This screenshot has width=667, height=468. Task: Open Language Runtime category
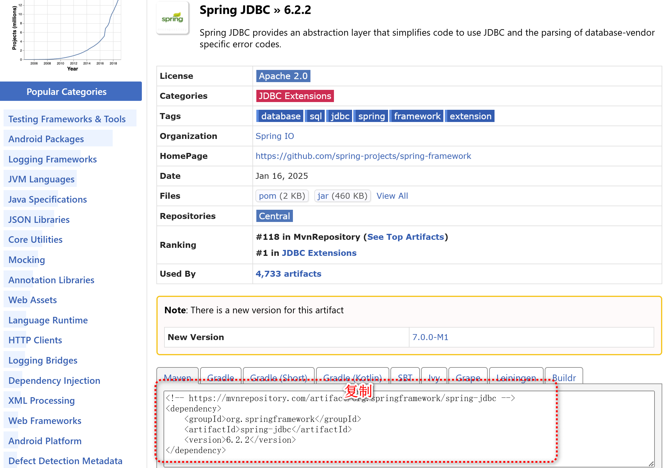click(x=48, y=320)
